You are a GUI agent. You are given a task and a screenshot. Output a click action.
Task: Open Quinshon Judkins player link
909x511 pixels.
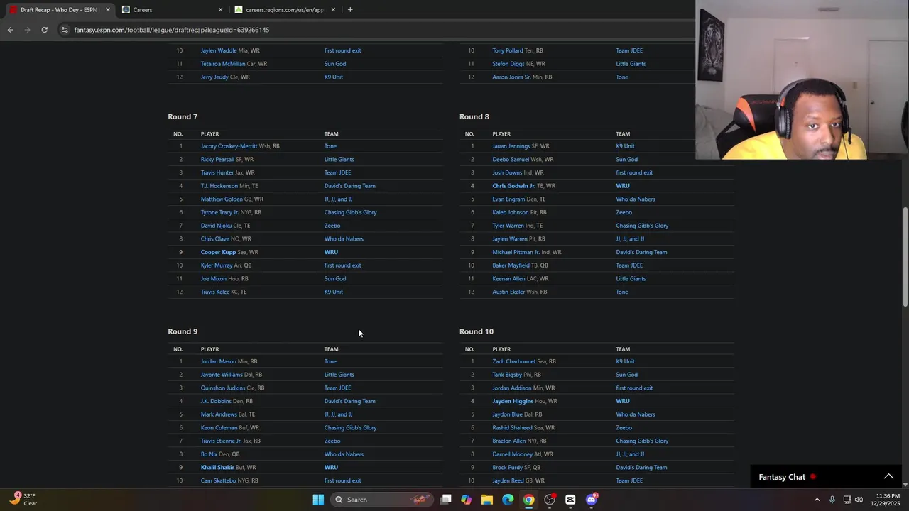(x=223, y=388)
